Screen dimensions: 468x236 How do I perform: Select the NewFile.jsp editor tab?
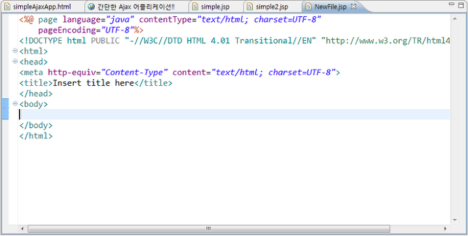pos(330,7)
